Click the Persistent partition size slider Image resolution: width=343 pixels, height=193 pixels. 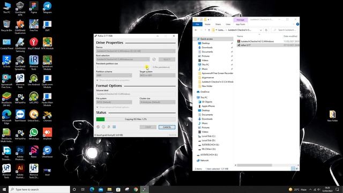tap(123, 67)
